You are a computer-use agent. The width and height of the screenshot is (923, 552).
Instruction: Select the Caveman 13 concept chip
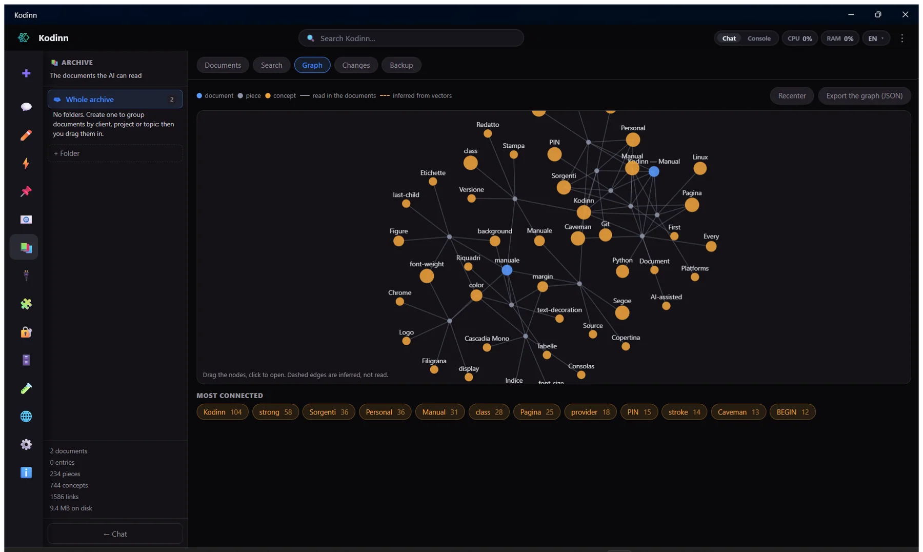point(738,412)
